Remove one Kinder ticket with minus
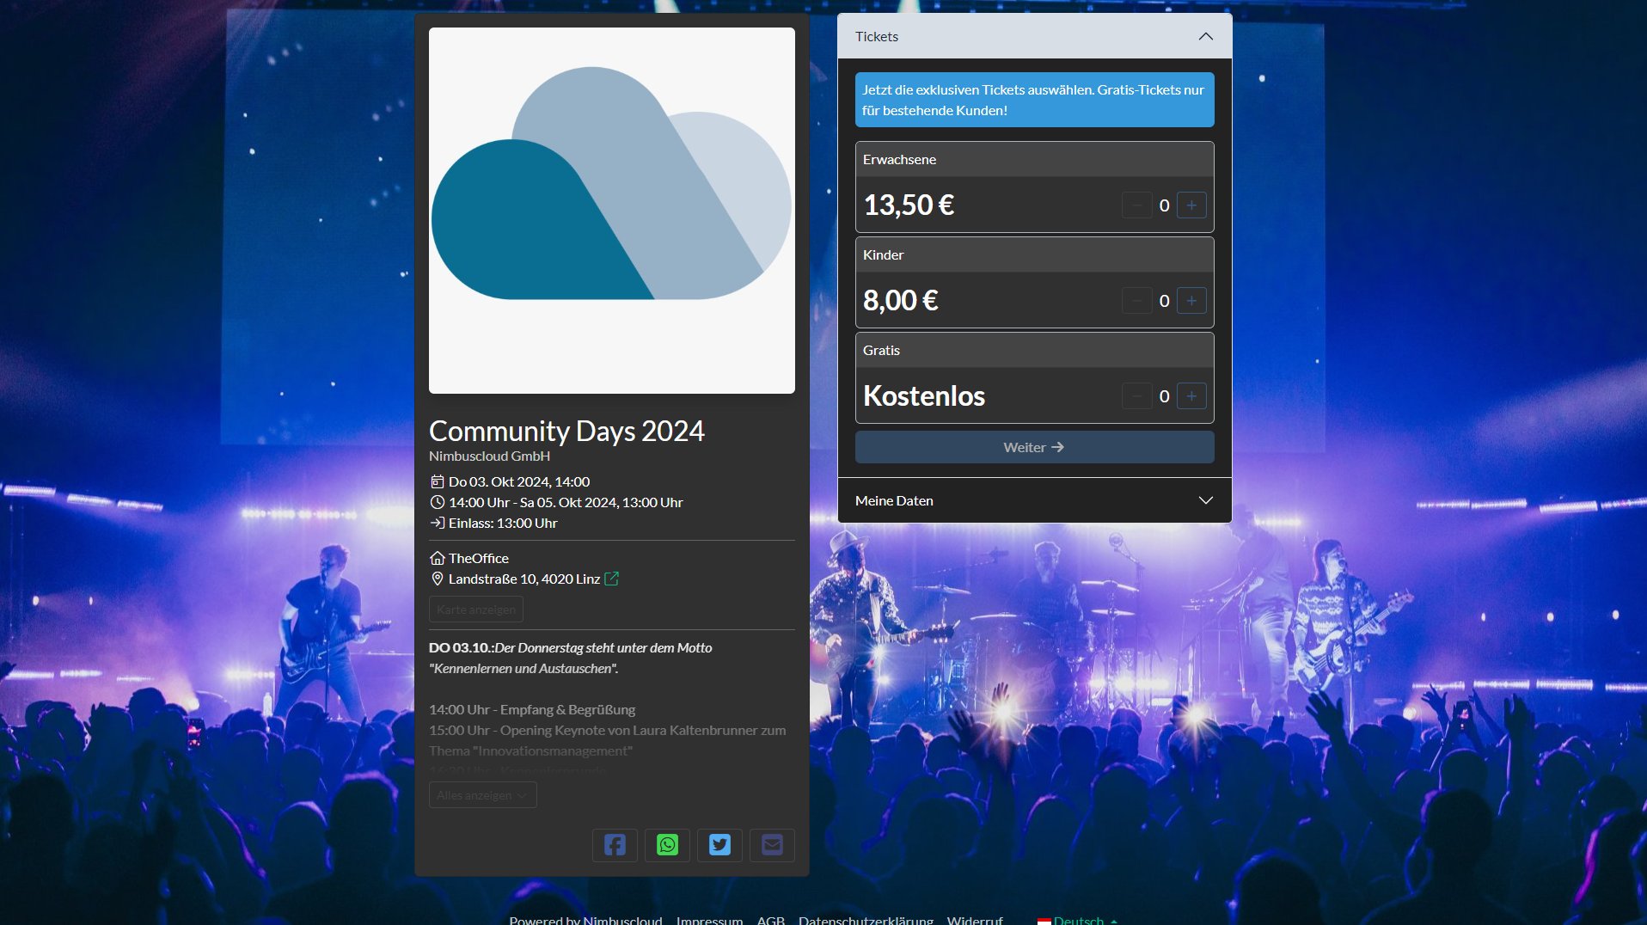 pyautogui.click(x=1136, y=301)
